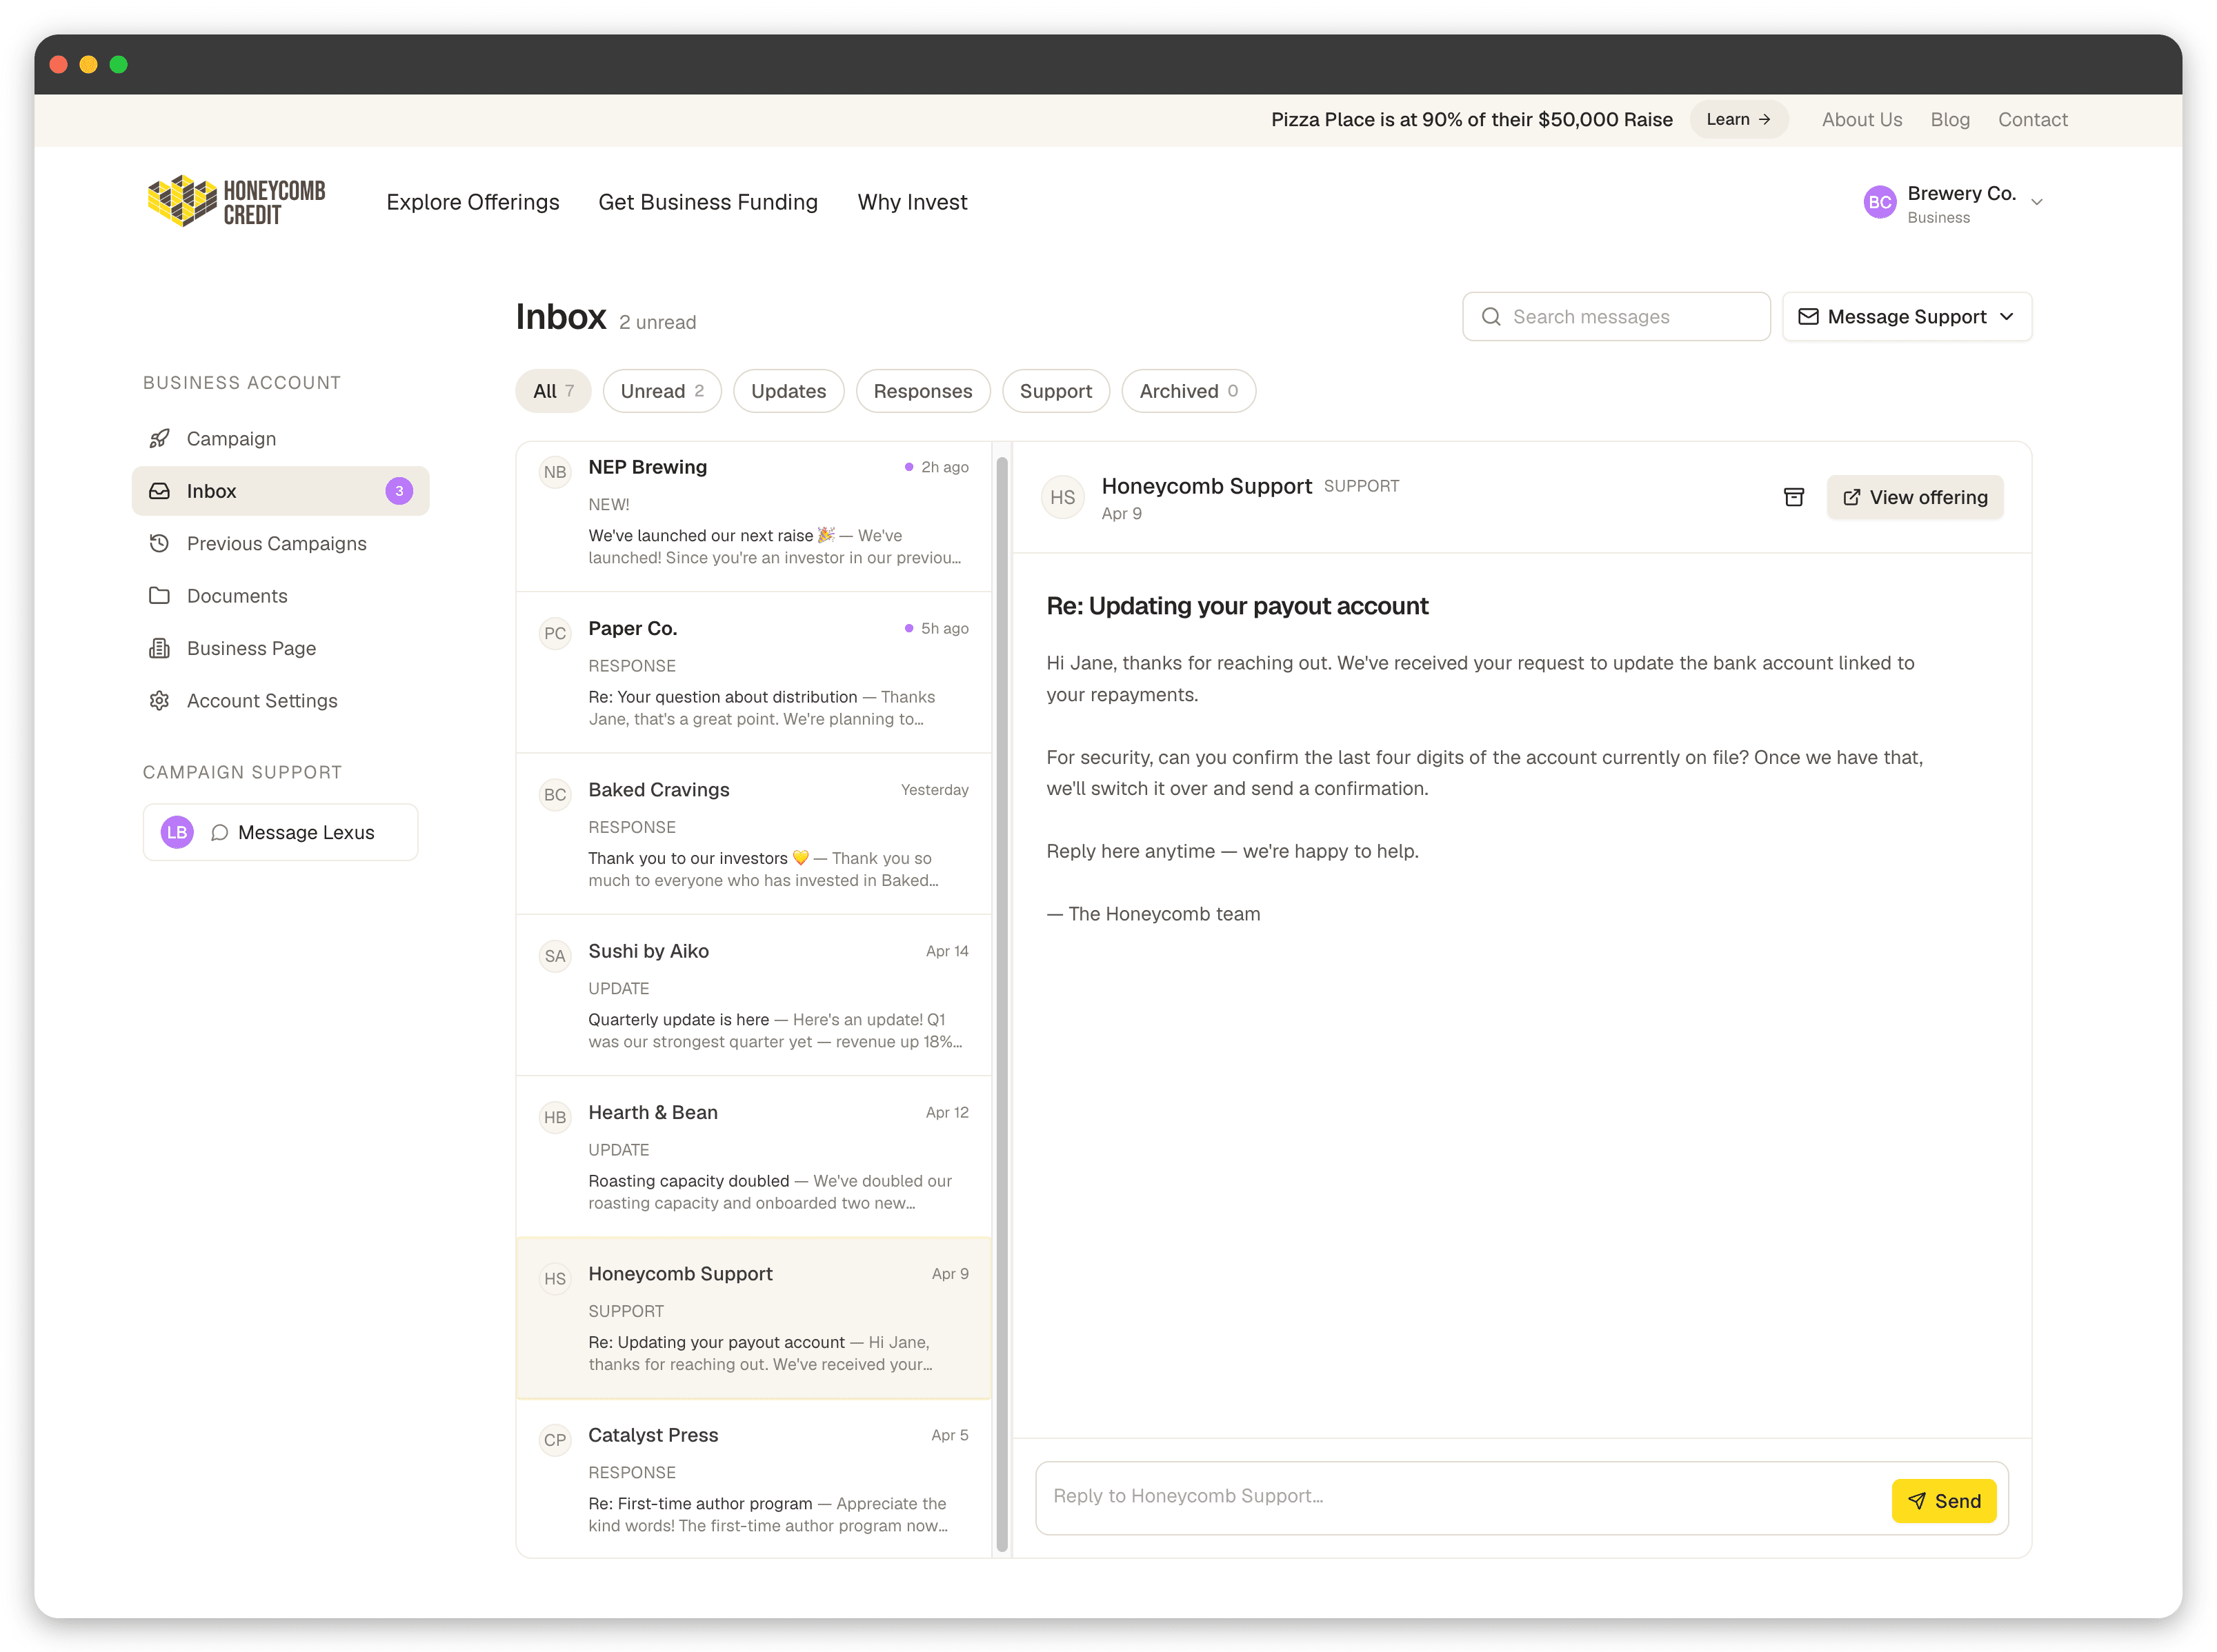Go to Campaign in the sidebar
The image size is (2217, 1652).
tap(280, 439)
